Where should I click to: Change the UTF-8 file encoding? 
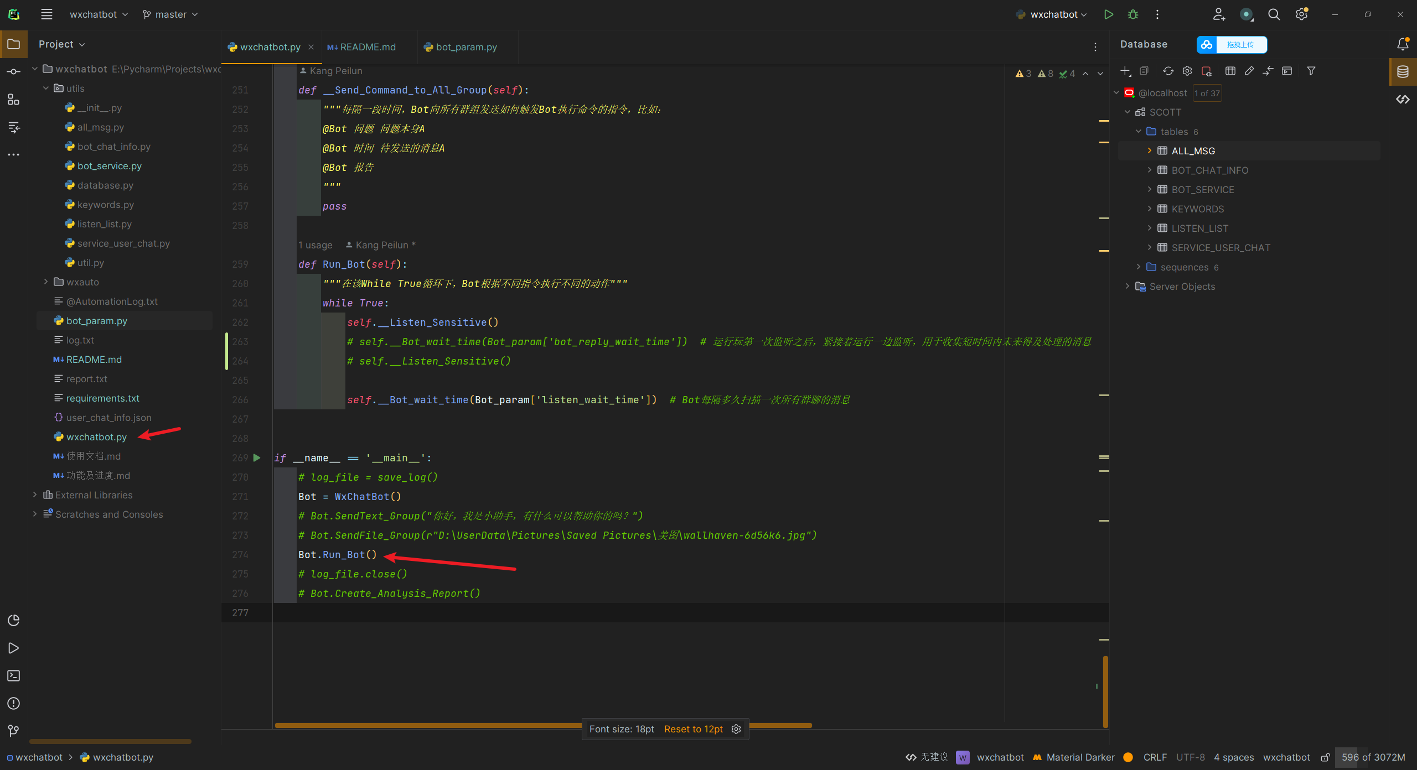pyautogui.click(x=1191, y=757)
